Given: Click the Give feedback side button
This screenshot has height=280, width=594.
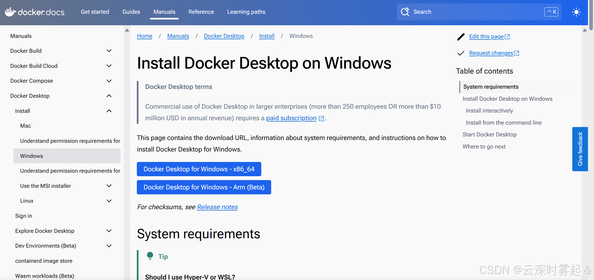Looking at the screenshot, I should [x=580, y=149].
